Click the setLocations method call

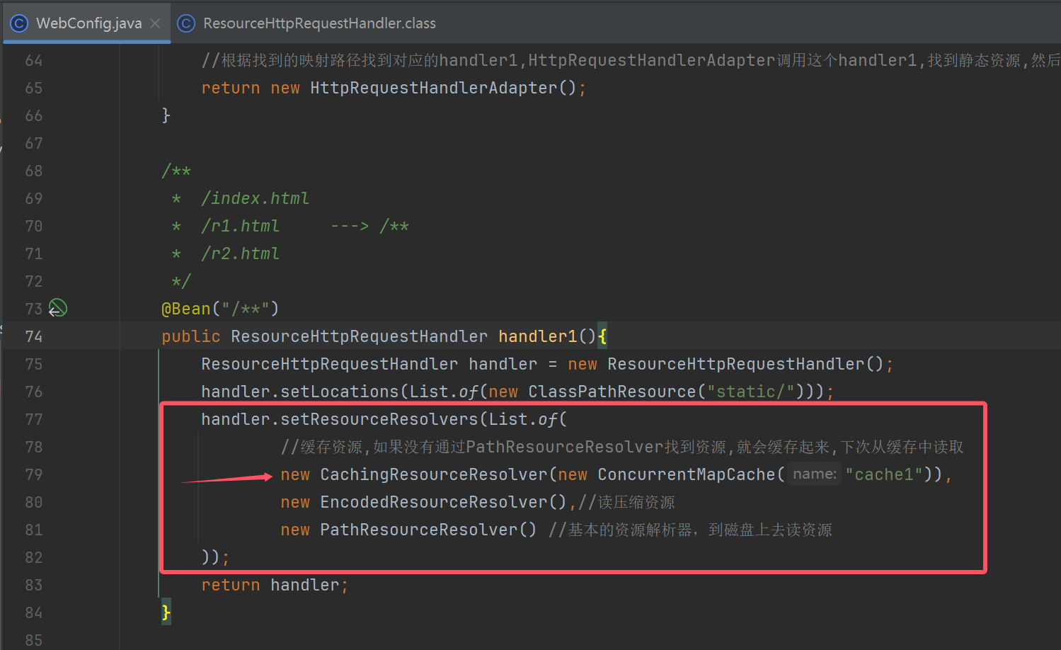[x=340, y=392]
